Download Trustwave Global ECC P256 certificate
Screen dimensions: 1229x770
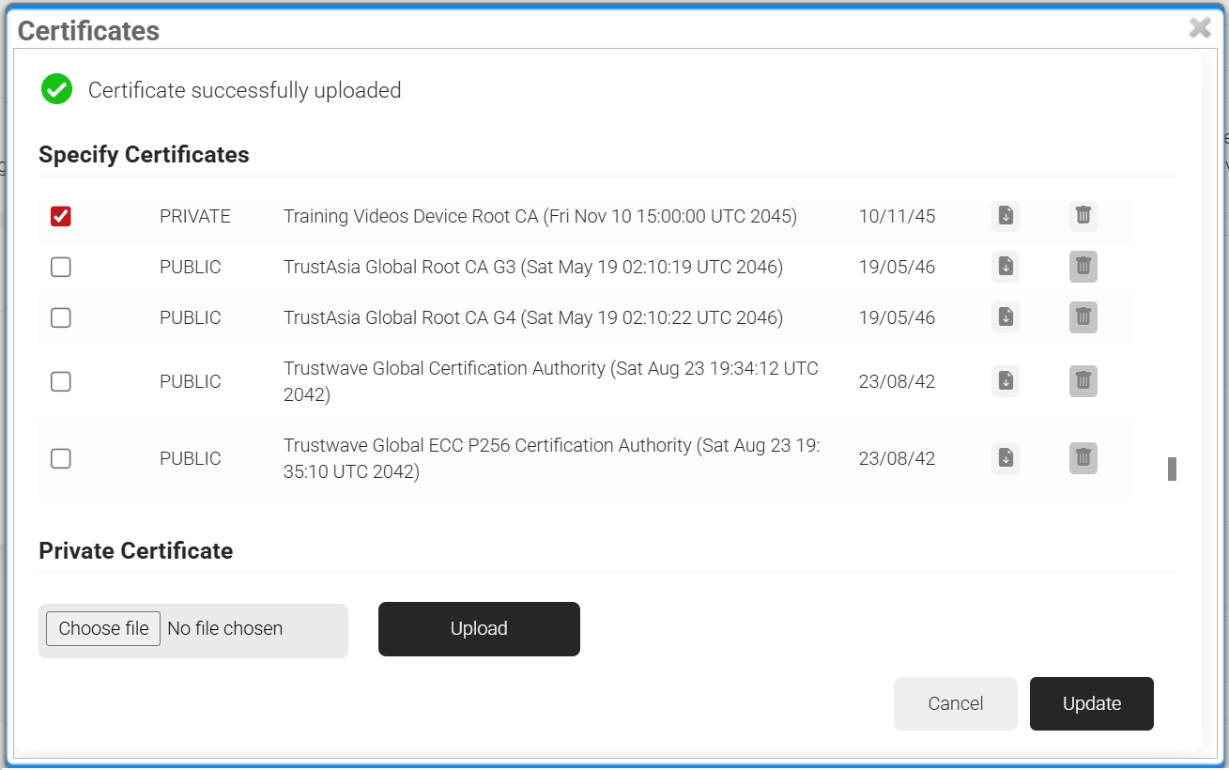[1006, 458]
